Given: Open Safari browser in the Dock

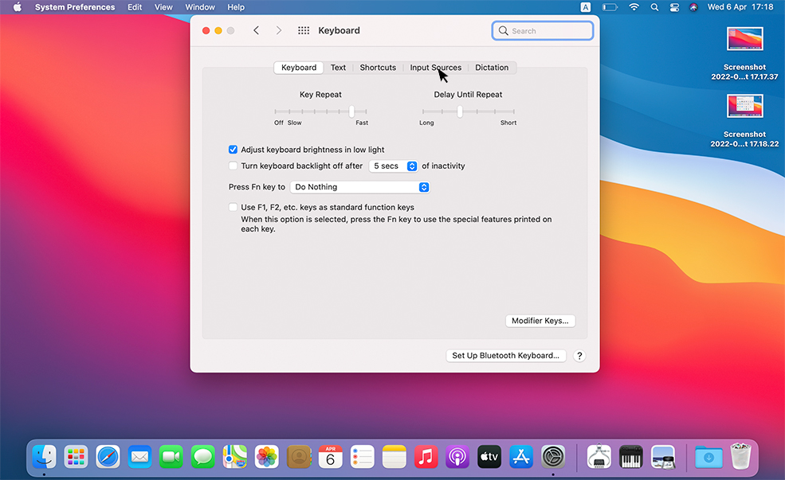Looking at the screenshot, I should [108, 456].
